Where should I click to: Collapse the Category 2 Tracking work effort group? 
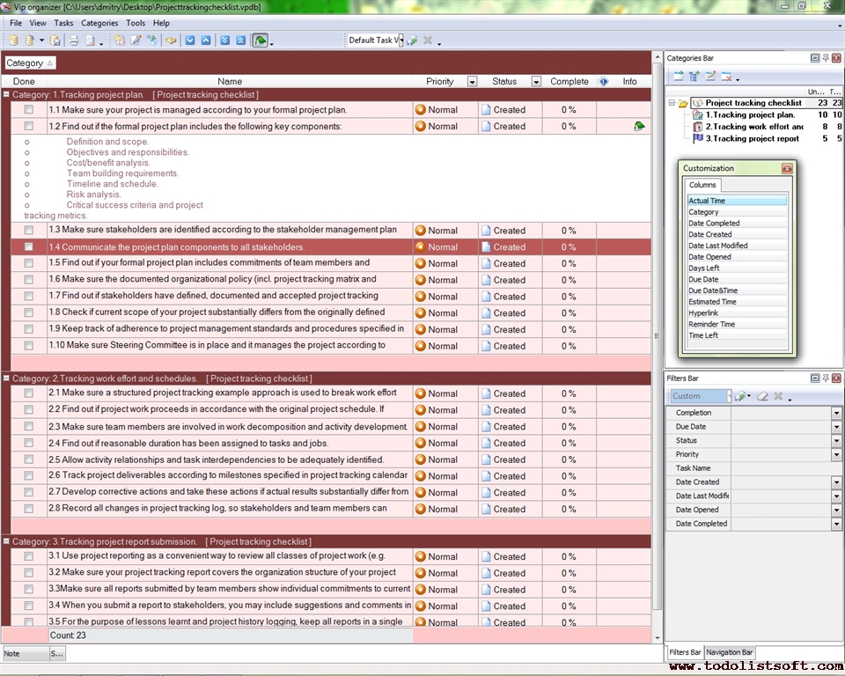pos(6,378)
